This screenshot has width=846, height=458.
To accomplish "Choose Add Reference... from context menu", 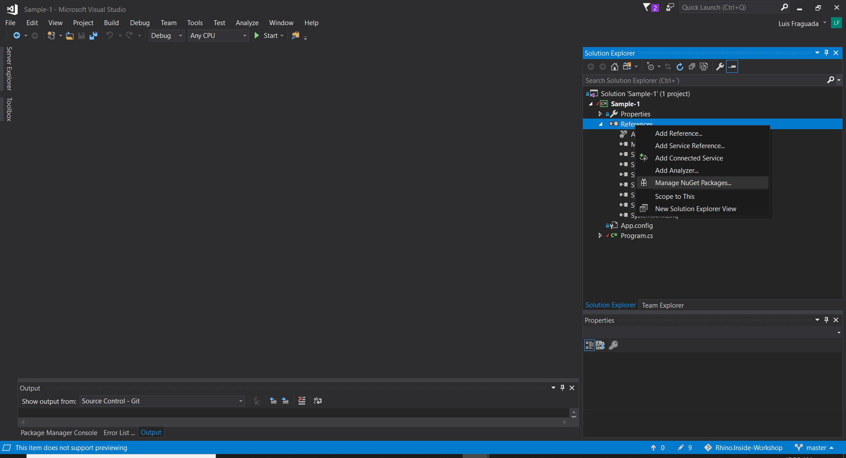I will 702,134.
